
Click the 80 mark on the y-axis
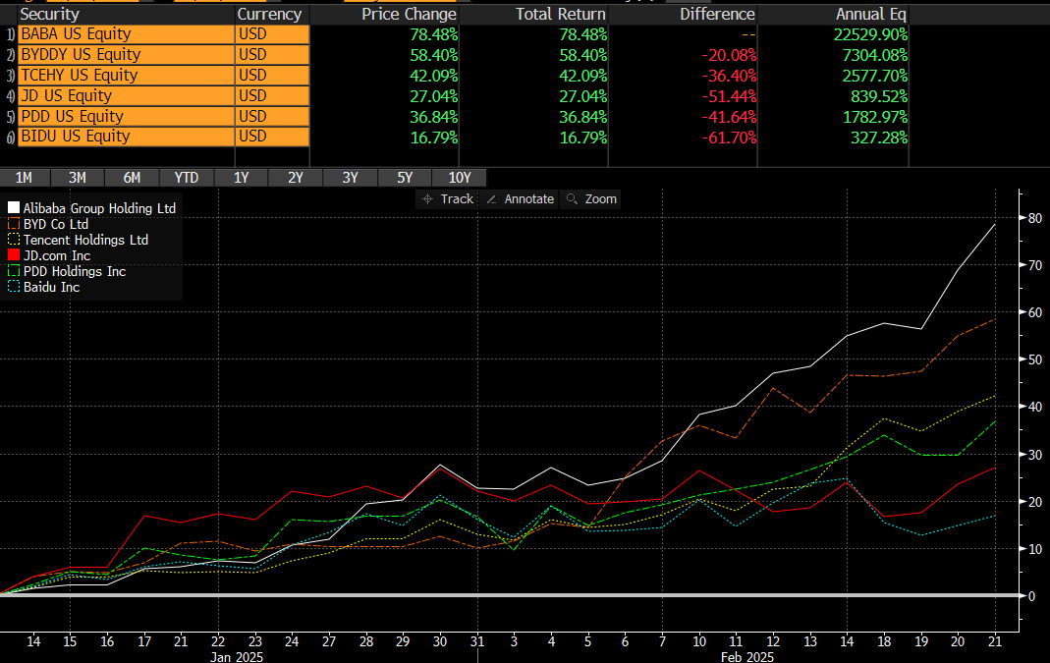(x=1034, y=218)
